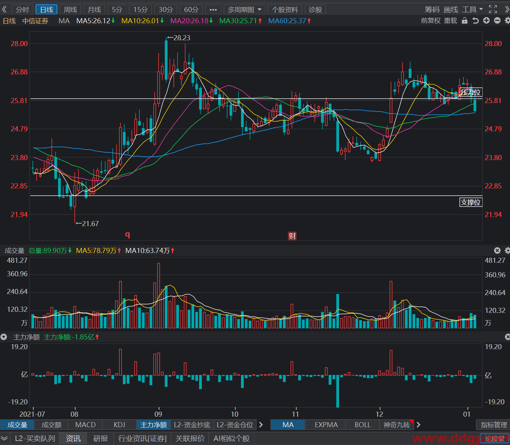
Task: Enter full-screen chart mode icon
Action: [x=493, y=9]
